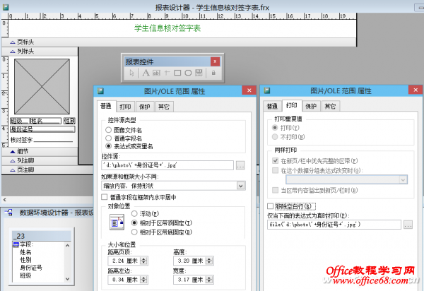Select the pointer tool in 报表控件 toolbar
This screenshot has width=424, height=291.
pos(132,73)
